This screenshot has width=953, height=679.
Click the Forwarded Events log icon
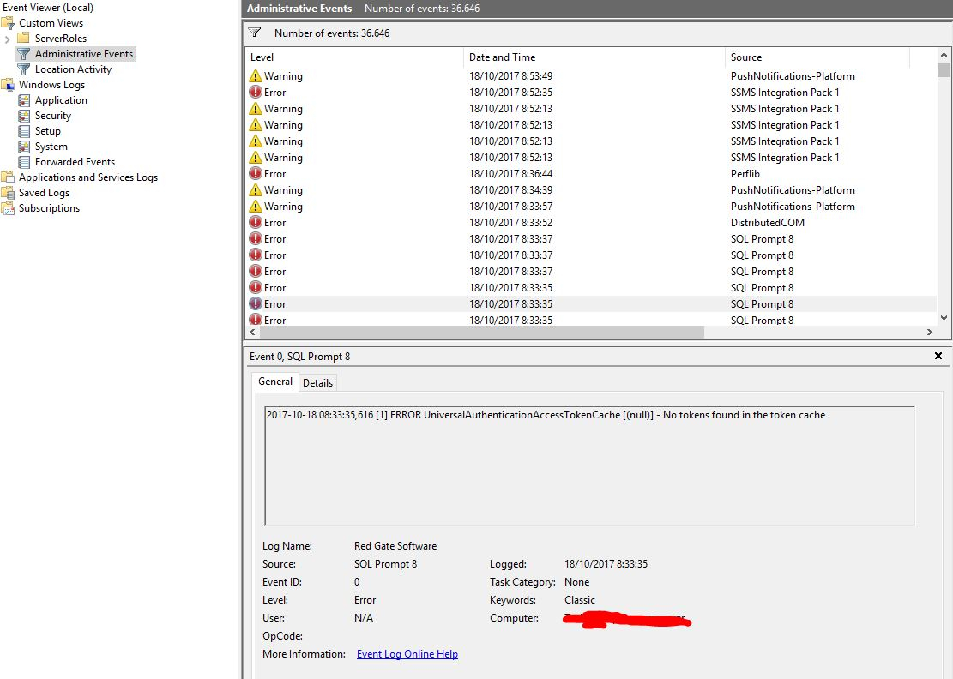[x=24, y=162]
